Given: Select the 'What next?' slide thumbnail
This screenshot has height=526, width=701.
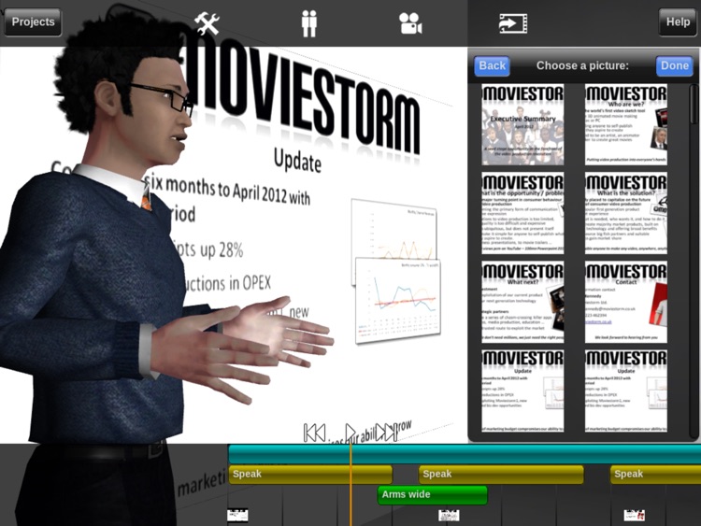Looking at the screenshot, I should [522, 302].
